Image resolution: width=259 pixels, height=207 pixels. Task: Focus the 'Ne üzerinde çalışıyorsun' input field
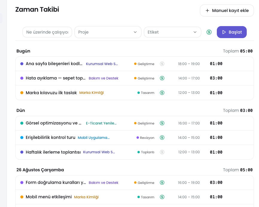47,32
